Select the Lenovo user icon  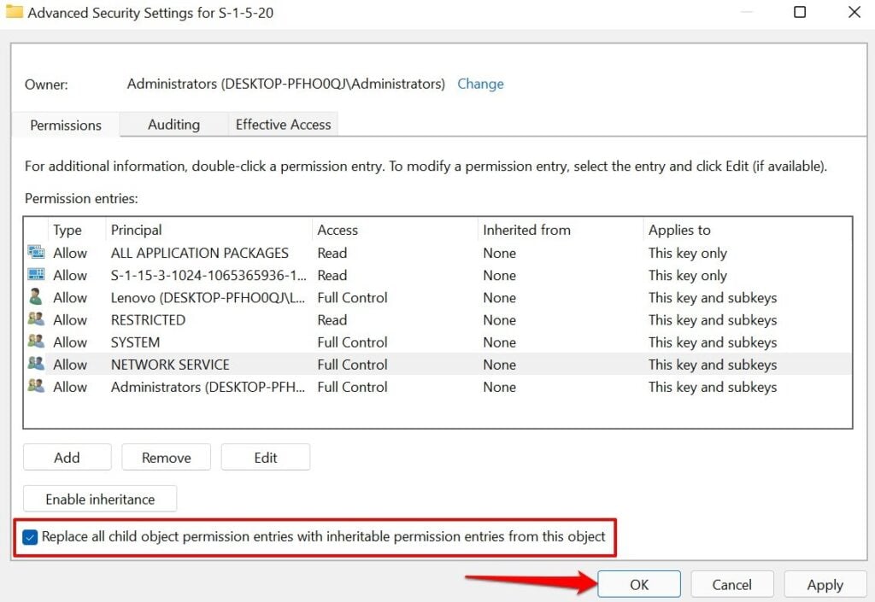click(36, 297)
